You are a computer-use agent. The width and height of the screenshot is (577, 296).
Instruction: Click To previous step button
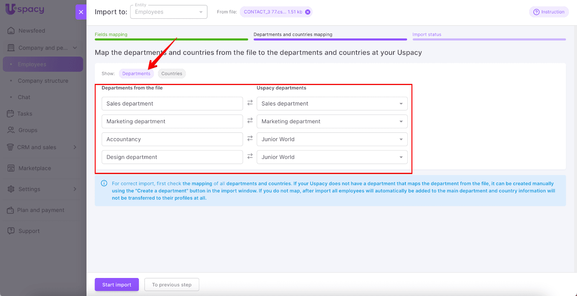point(172,284)
